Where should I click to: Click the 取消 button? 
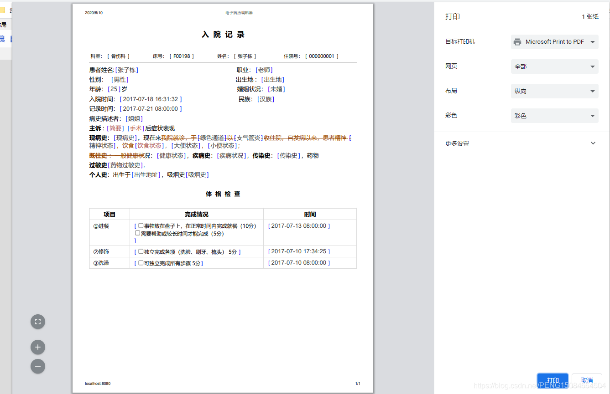[587, 381]
